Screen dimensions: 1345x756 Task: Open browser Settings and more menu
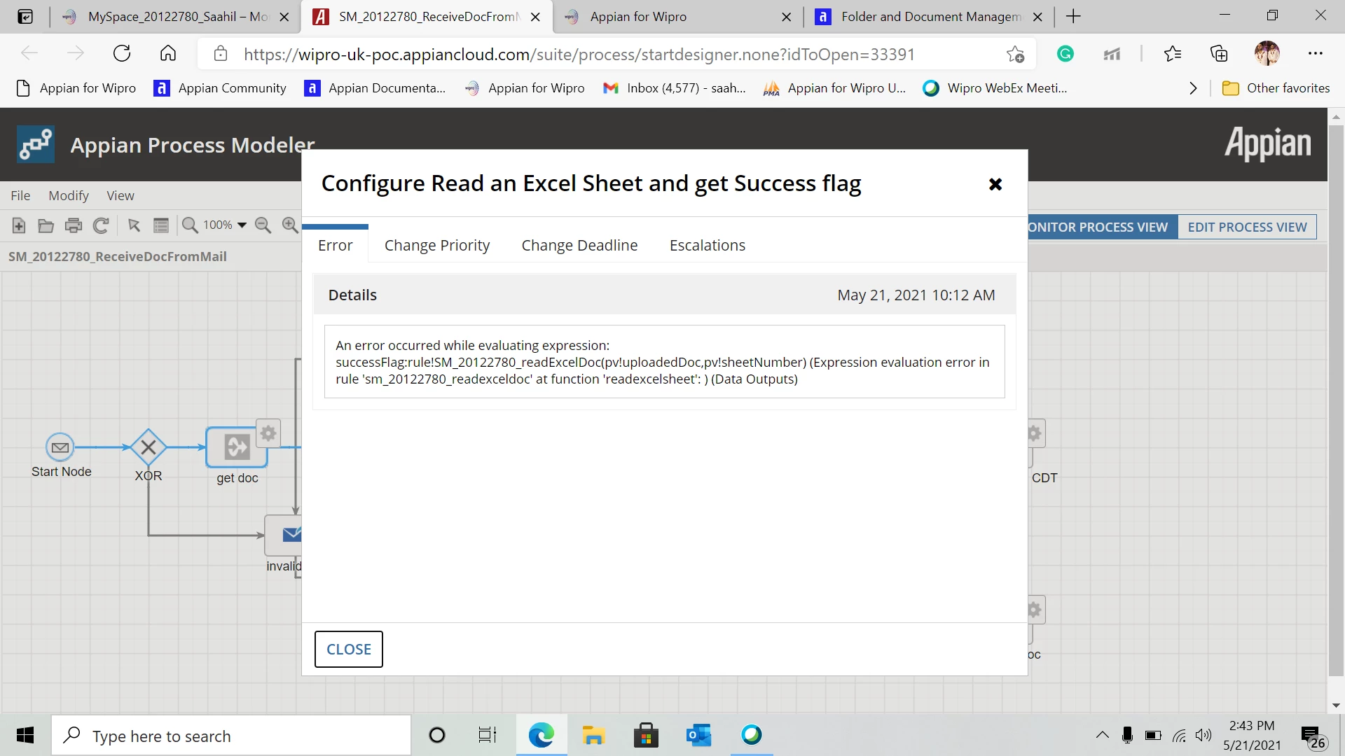(1316, 54)
